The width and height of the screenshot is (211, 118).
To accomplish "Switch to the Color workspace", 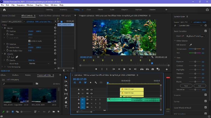I will (x=89, y=10).
